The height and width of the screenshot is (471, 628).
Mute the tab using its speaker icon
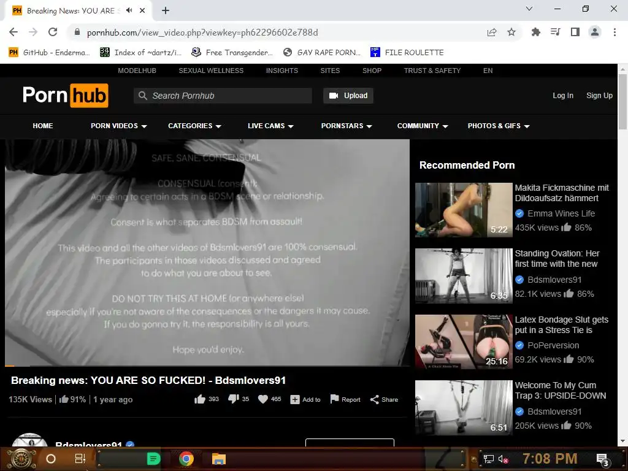pyautogui.click(x=129, y=10)
